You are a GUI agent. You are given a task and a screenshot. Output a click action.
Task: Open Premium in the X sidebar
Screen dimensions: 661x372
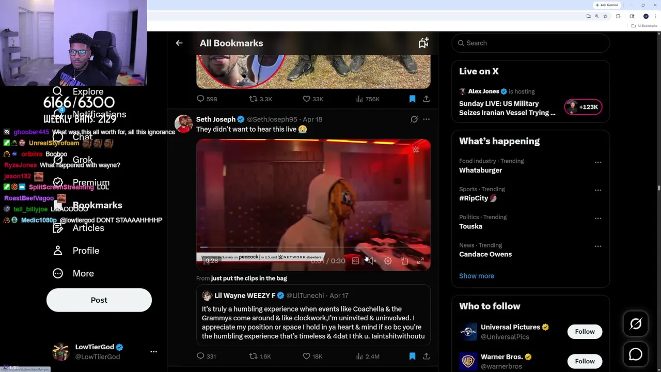pos(81,182)
